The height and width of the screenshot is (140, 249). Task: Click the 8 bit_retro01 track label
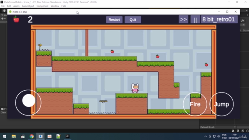pyautogui.click(x=219, y=19)
